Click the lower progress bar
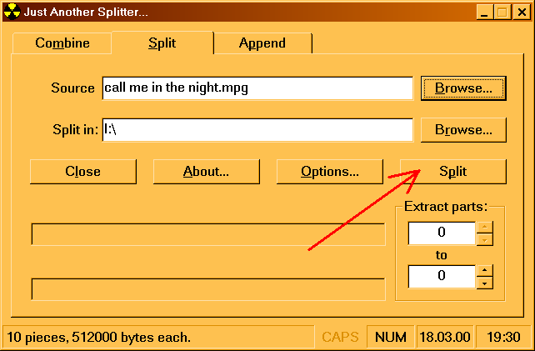535x351 pixels. pos(208,289)
